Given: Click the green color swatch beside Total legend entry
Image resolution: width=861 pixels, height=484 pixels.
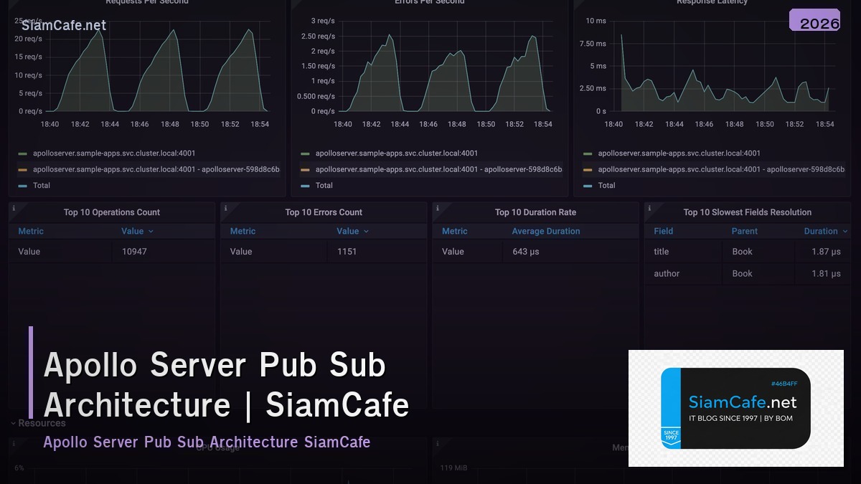Looking at the screenshot, I should click(21, 185).
